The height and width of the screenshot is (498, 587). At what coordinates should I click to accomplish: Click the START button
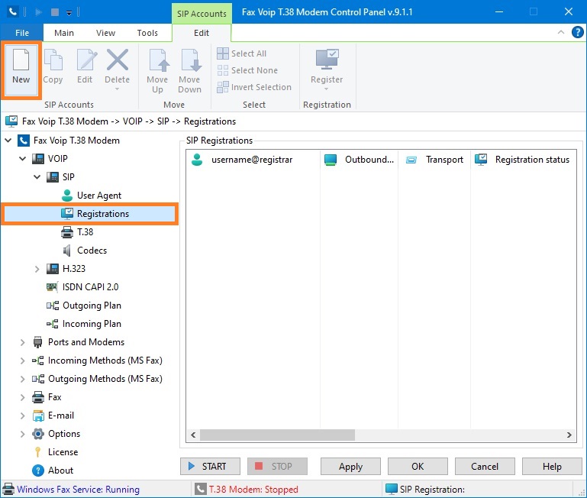pyautogui.click(x=210, y=467)
